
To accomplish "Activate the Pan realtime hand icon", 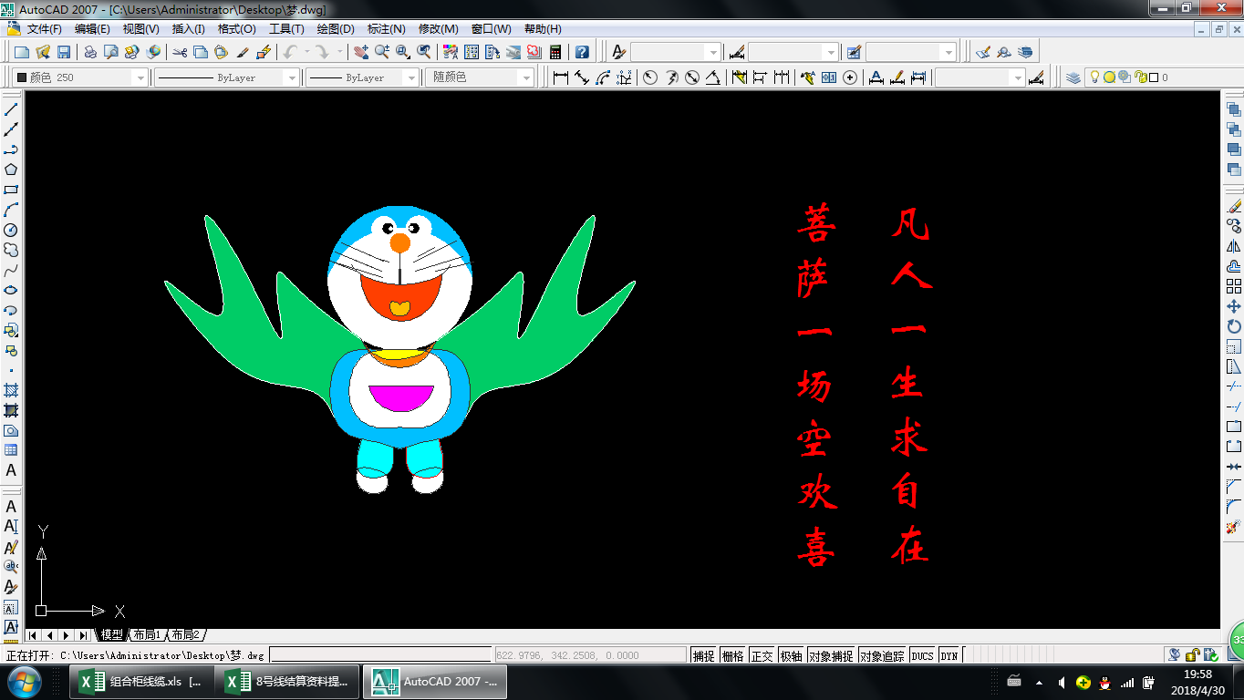I will [361, 52].
